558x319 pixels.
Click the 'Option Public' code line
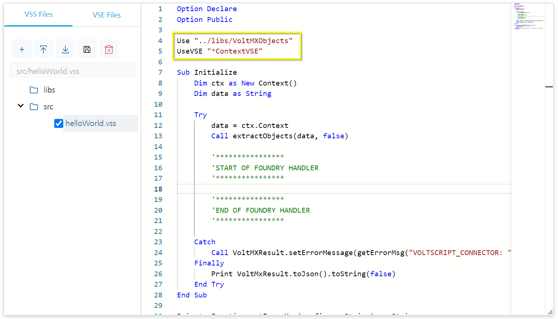(x=204, y=19)
